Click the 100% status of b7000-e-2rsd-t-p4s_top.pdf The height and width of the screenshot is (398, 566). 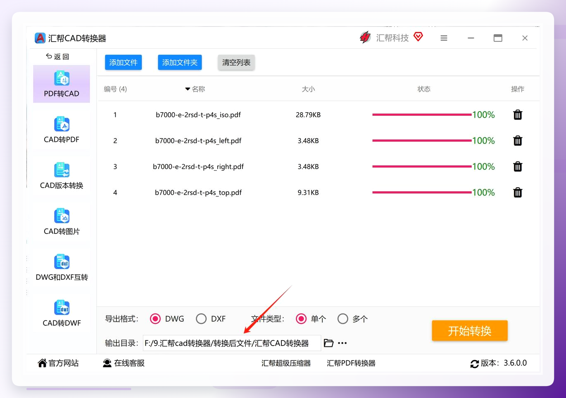pos(483,193)
